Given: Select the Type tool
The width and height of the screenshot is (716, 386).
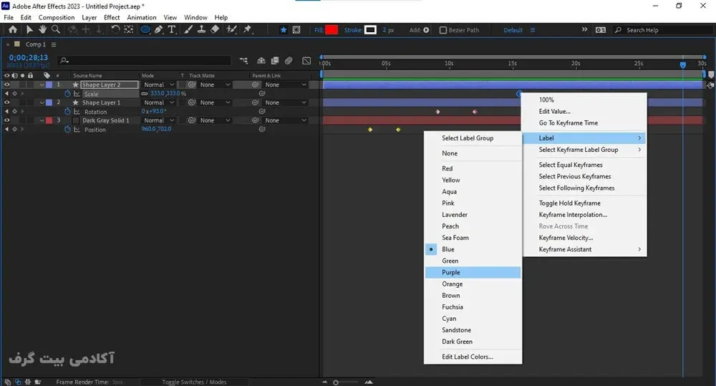Looking at the screenshot, I should pyautogui.click(x=172, y=29).
